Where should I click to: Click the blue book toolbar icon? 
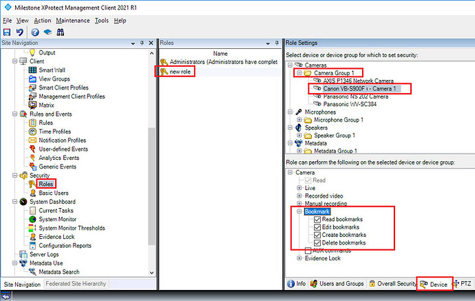pos(47,32)
